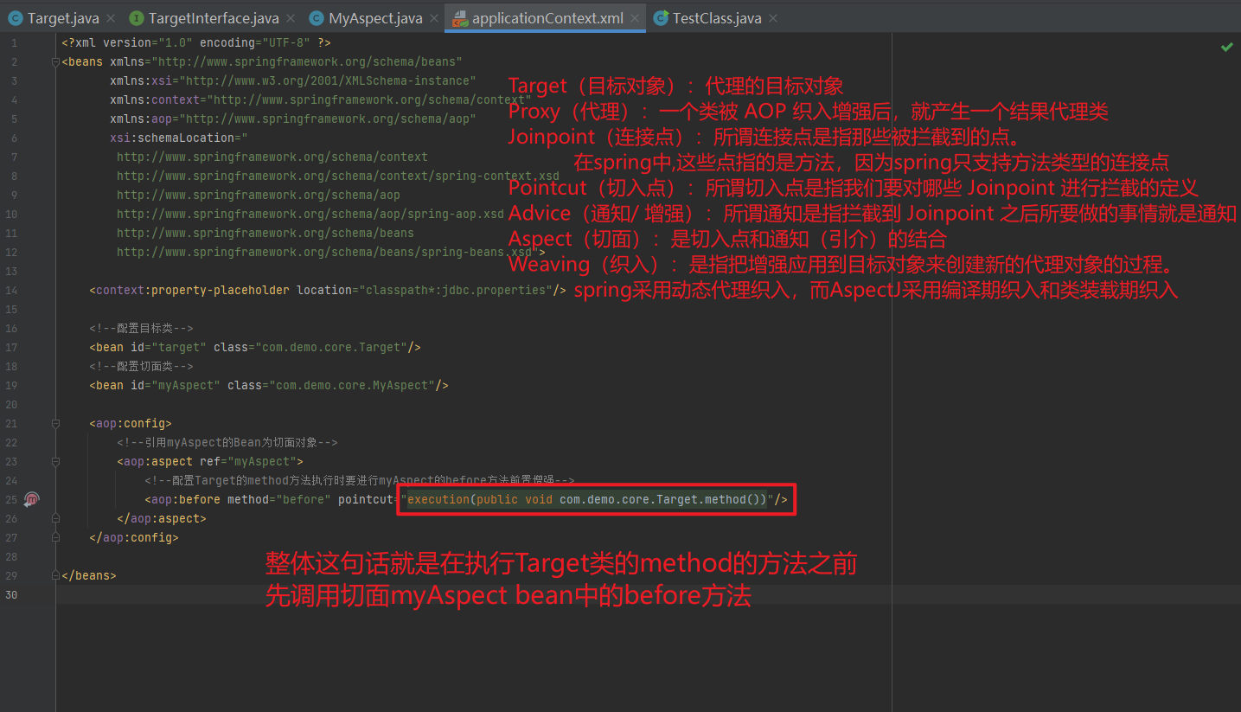The image size is (1241, 712).
Task: Click the fold marker beside closing beans tag
Action: pyautogui.click(x=55, y=575)
